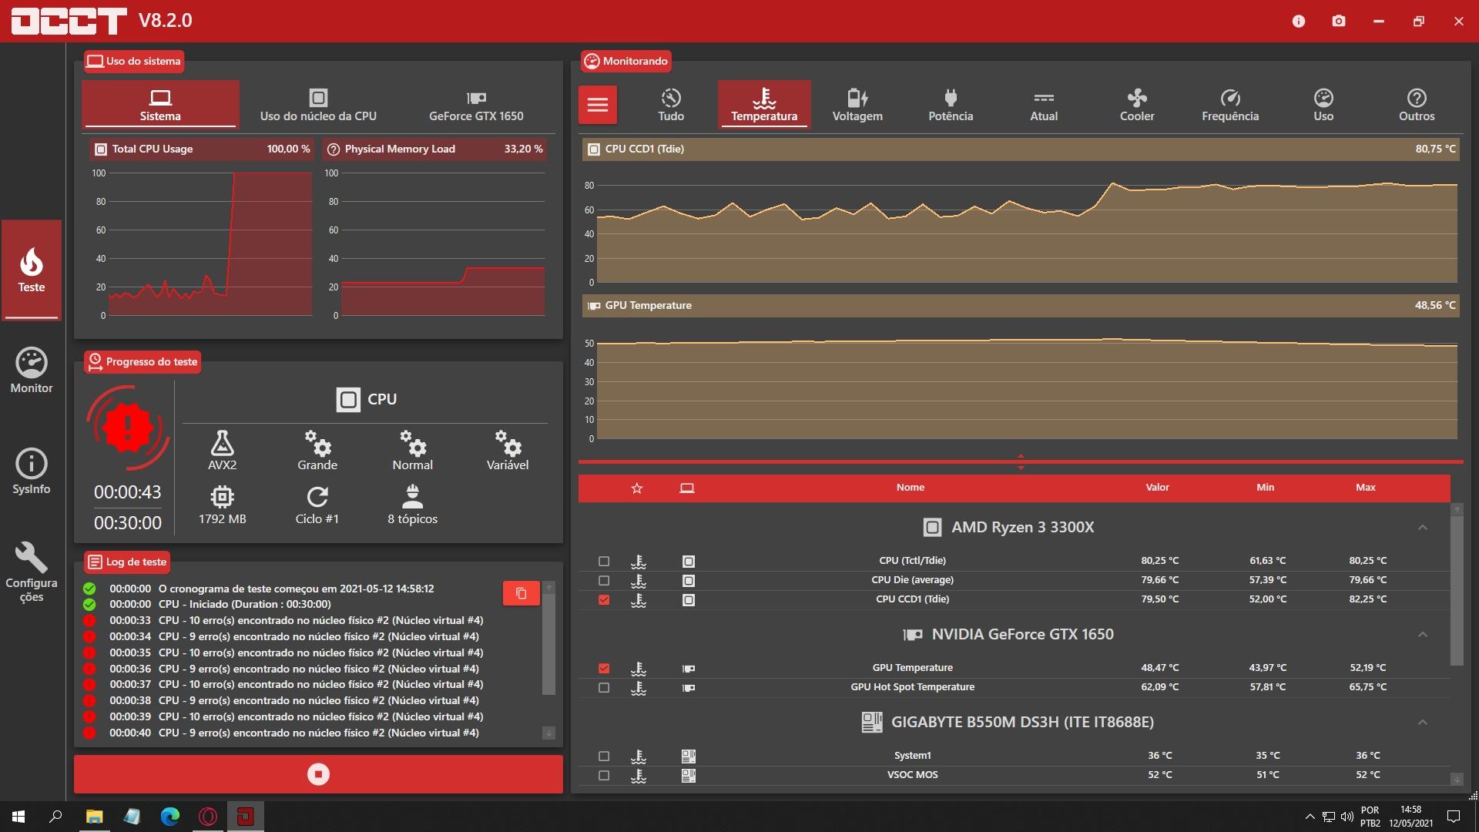Collapse the AMD Ryzen 3 3300X group
The width and height of the screenshot is (1479, 832).
(x=1423, y=528)
